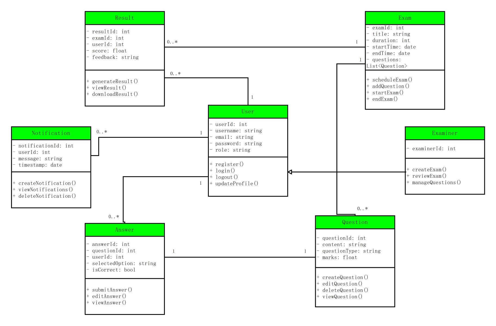This screenshot has height=326, width=496.
Task: Click the Exam class title bar
Action: point(405,17)
